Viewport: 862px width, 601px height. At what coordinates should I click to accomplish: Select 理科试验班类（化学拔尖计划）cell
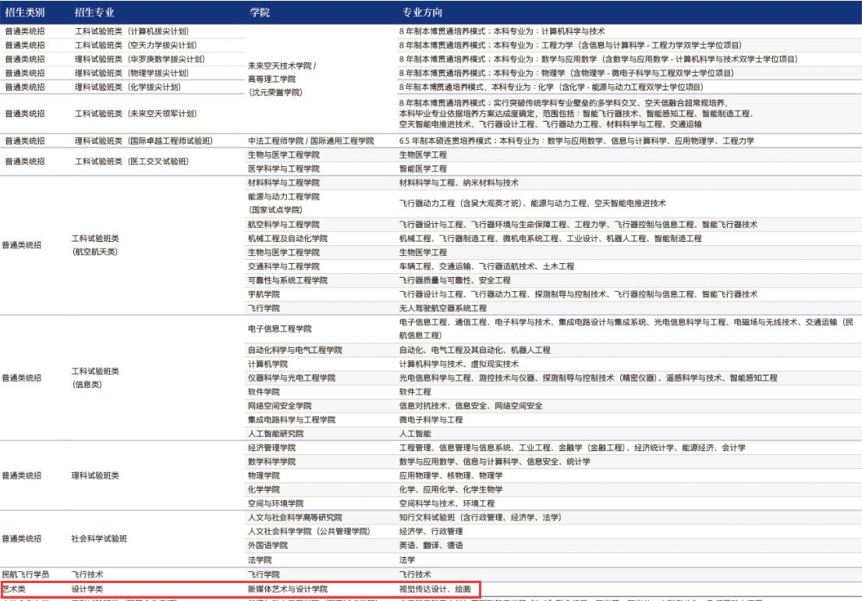click(x=128, y=87)
